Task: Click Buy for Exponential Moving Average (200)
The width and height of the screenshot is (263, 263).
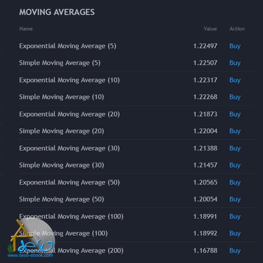Action: [235, 250]
